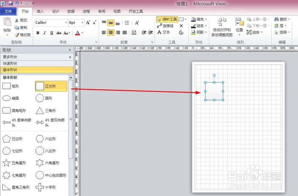Open the font color dropdown arrow

83,33
